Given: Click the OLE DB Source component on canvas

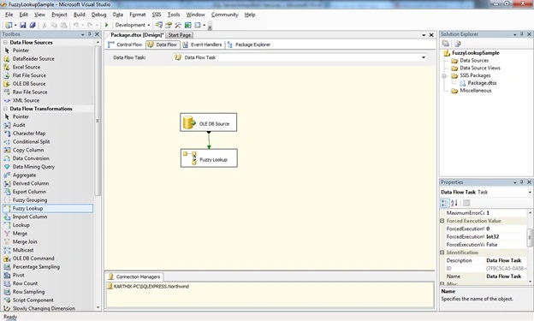Looking at the screenshot, I should [x=209, y=122].
